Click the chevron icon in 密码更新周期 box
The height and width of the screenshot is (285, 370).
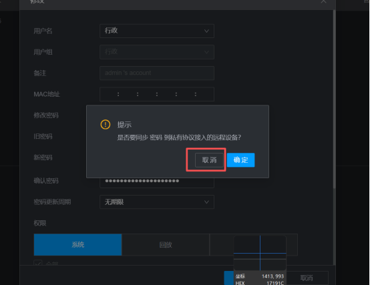pos(206,202)
